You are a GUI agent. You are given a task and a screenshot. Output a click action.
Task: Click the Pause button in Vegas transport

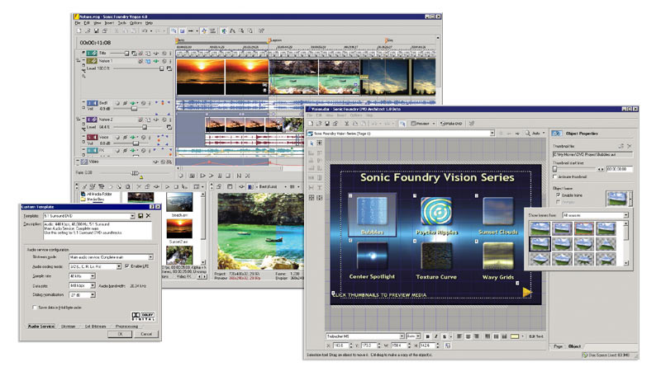click(x=220, y=176)
